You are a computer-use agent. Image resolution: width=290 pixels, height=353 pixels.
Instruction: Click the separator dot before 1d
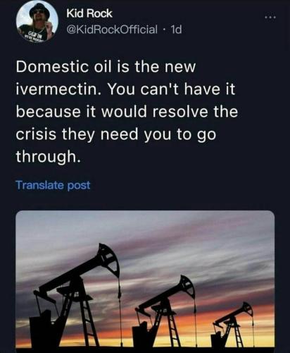click(164, 30)
